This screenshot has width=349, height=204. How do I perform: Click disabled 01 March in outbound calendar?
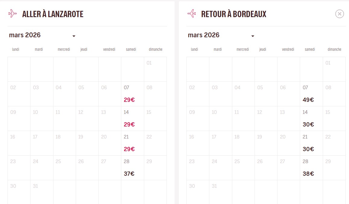click(155, 69)
